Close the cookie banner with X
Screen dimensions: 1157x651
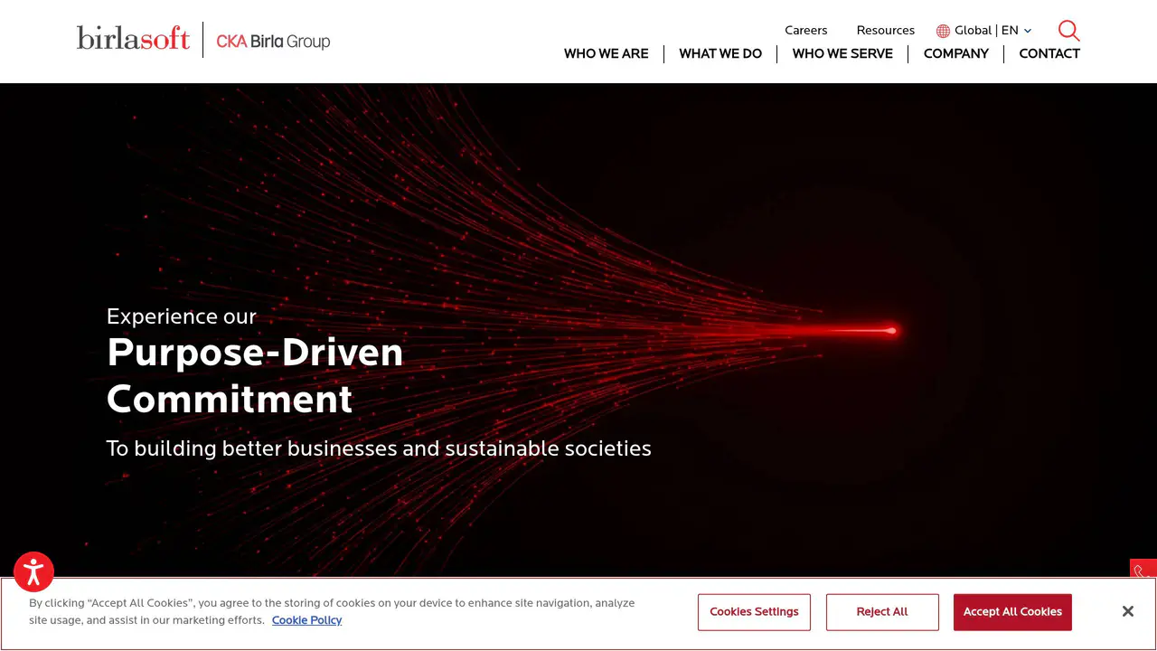coord(1127,612)
